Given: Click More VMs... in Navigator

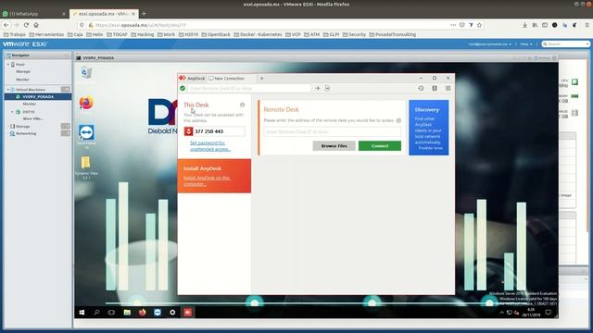Looking at the screenshot, I should tap(33, 118).
